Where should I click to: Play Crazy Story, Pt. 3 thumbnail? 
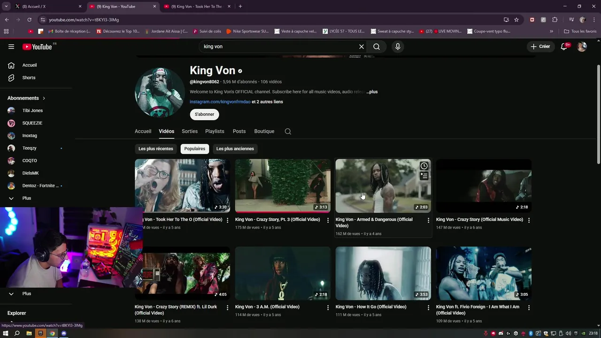(283, 186)
